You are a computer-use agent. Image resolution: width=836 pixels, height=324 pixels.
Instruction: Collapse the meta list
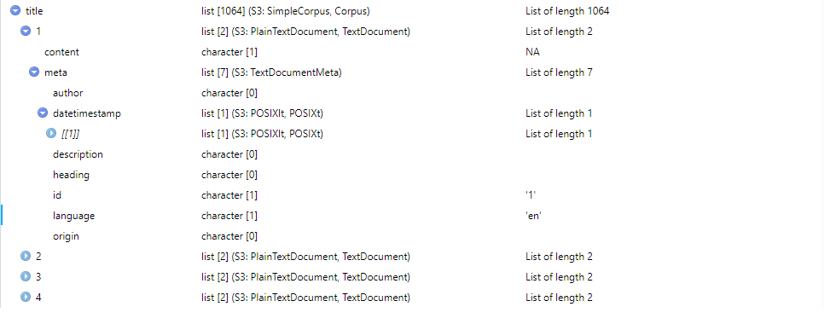tap(34, 72)
